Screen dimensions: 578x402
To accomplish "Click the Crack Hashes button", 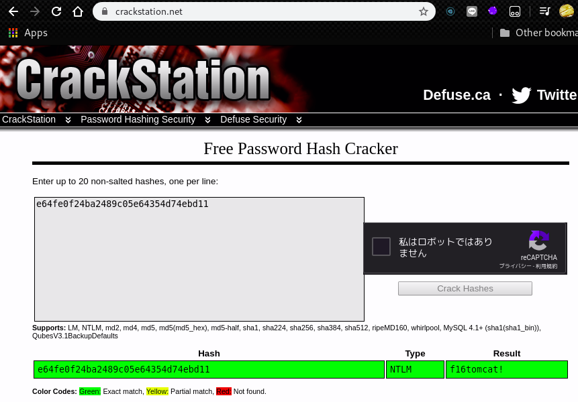I will 465,288.
